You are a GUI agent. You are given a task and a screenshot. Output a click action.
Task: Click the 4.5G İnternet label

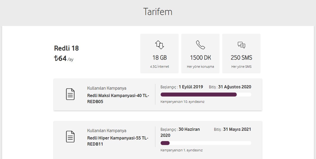click(159, 66)
